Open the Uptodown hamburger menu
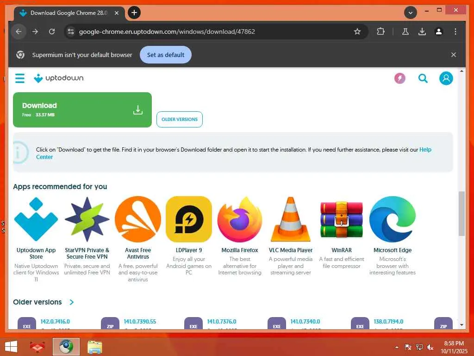The height and width of the screenshot is (356, 474). point(20,78)
